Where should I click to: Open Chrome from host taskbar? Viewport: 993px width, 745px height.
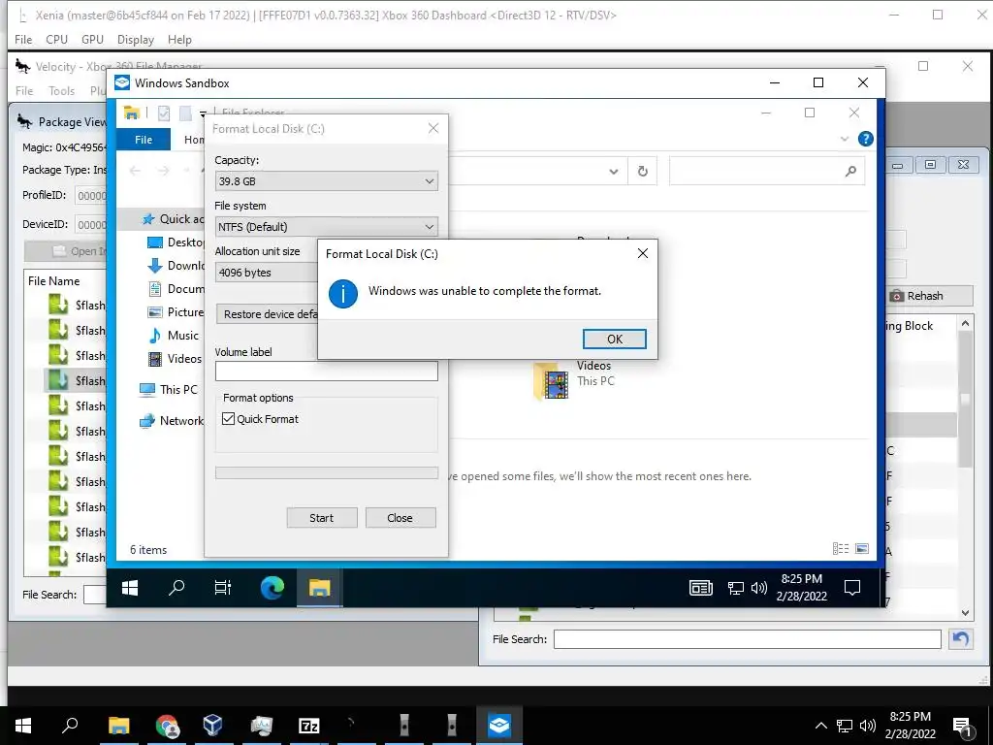tap(167, 726)
